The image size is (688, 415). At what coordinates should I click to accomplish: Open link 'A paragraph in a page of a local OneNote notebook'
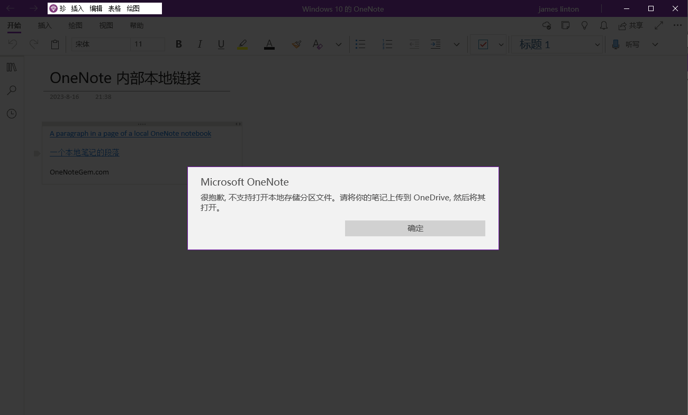130,133
